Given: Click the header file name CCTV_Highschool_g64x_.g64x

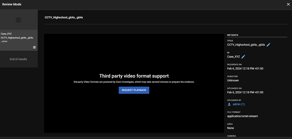Looking at the screenshot, I should [64, 17].
